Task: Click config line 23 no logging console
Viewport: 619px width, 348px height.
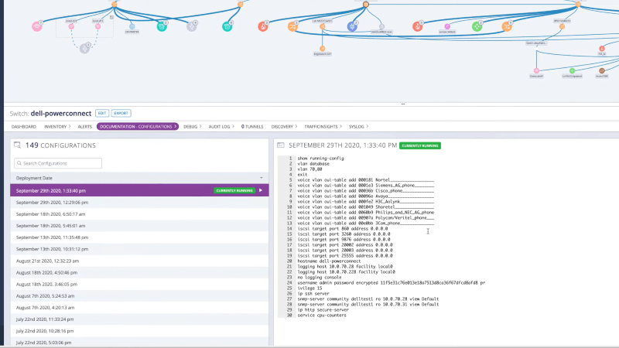Action: coord(320,278)
